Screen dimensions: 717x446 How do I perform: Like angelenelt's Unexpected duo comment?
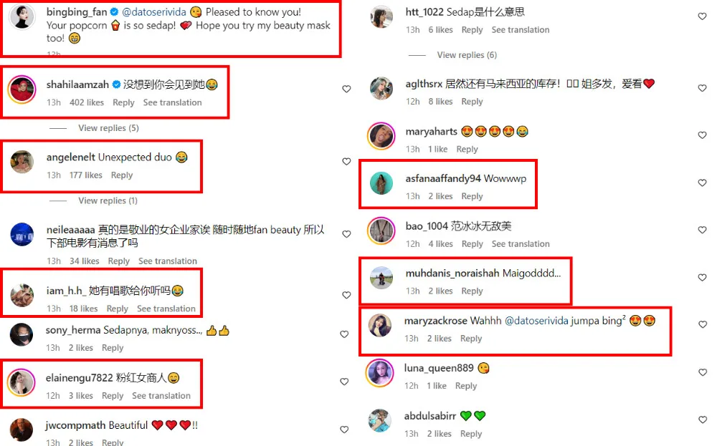tap(346, 162)
